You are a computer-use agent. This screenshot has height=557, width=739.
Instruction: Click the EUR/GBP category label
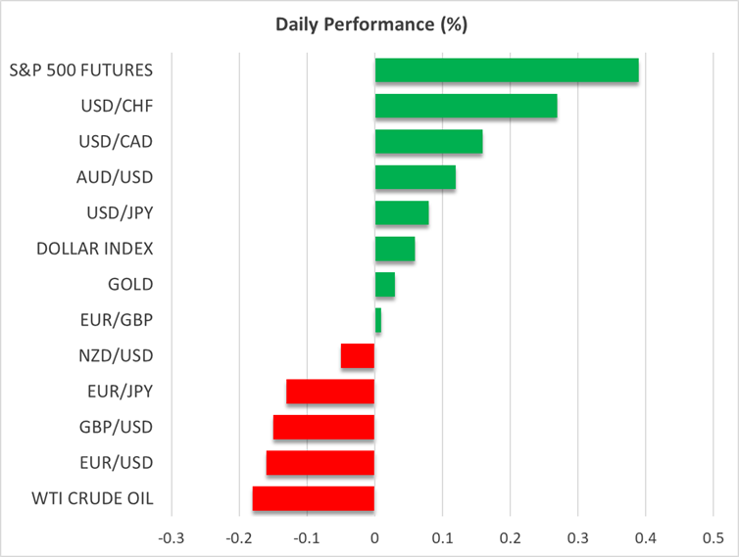[119, 320]
